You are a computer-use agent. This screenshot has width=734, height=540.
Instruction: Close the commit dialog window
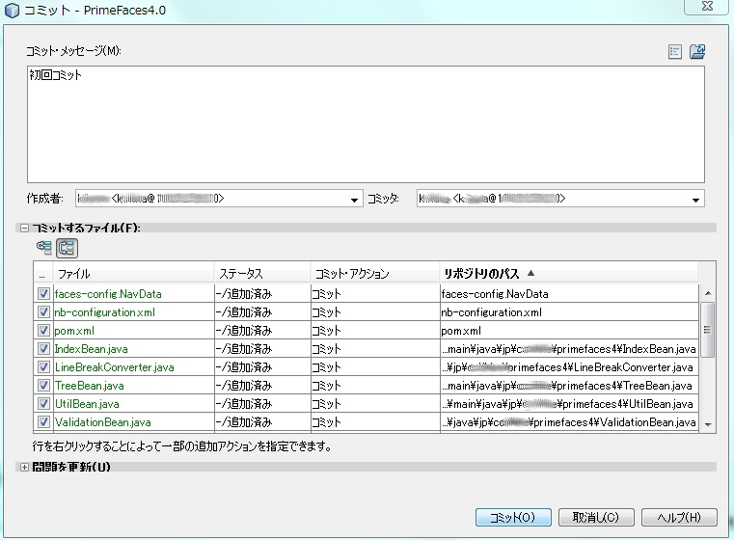707,7
